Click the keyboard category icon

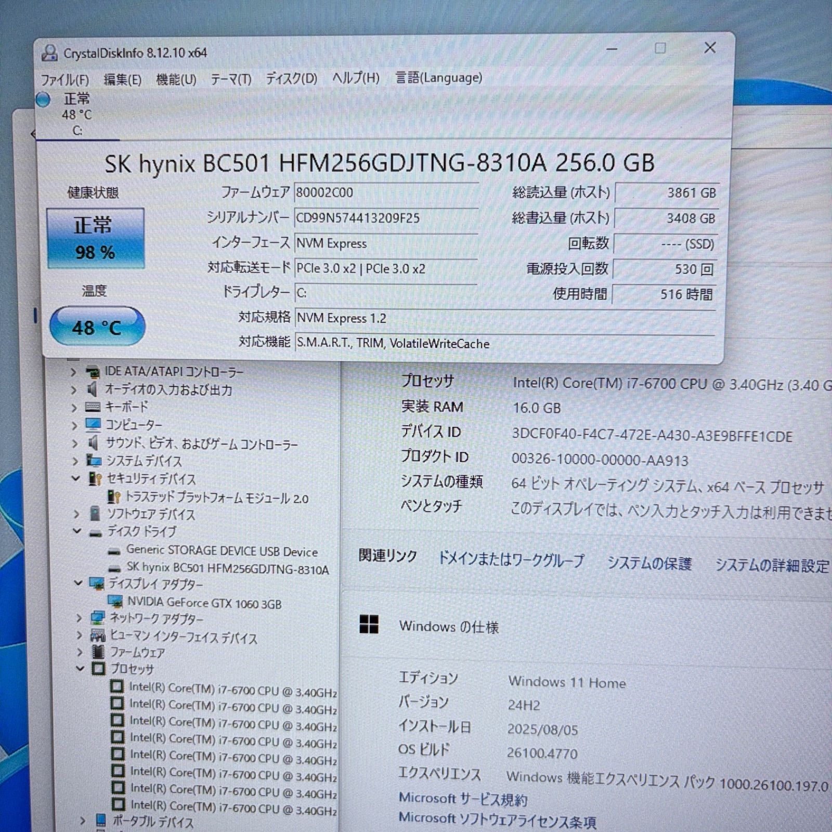click(x=93, y=407)
